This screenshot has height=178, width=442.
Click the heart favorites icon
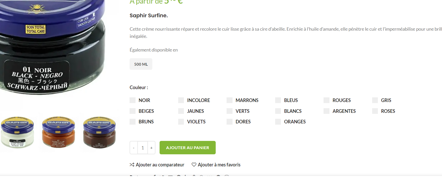(194, 165)
